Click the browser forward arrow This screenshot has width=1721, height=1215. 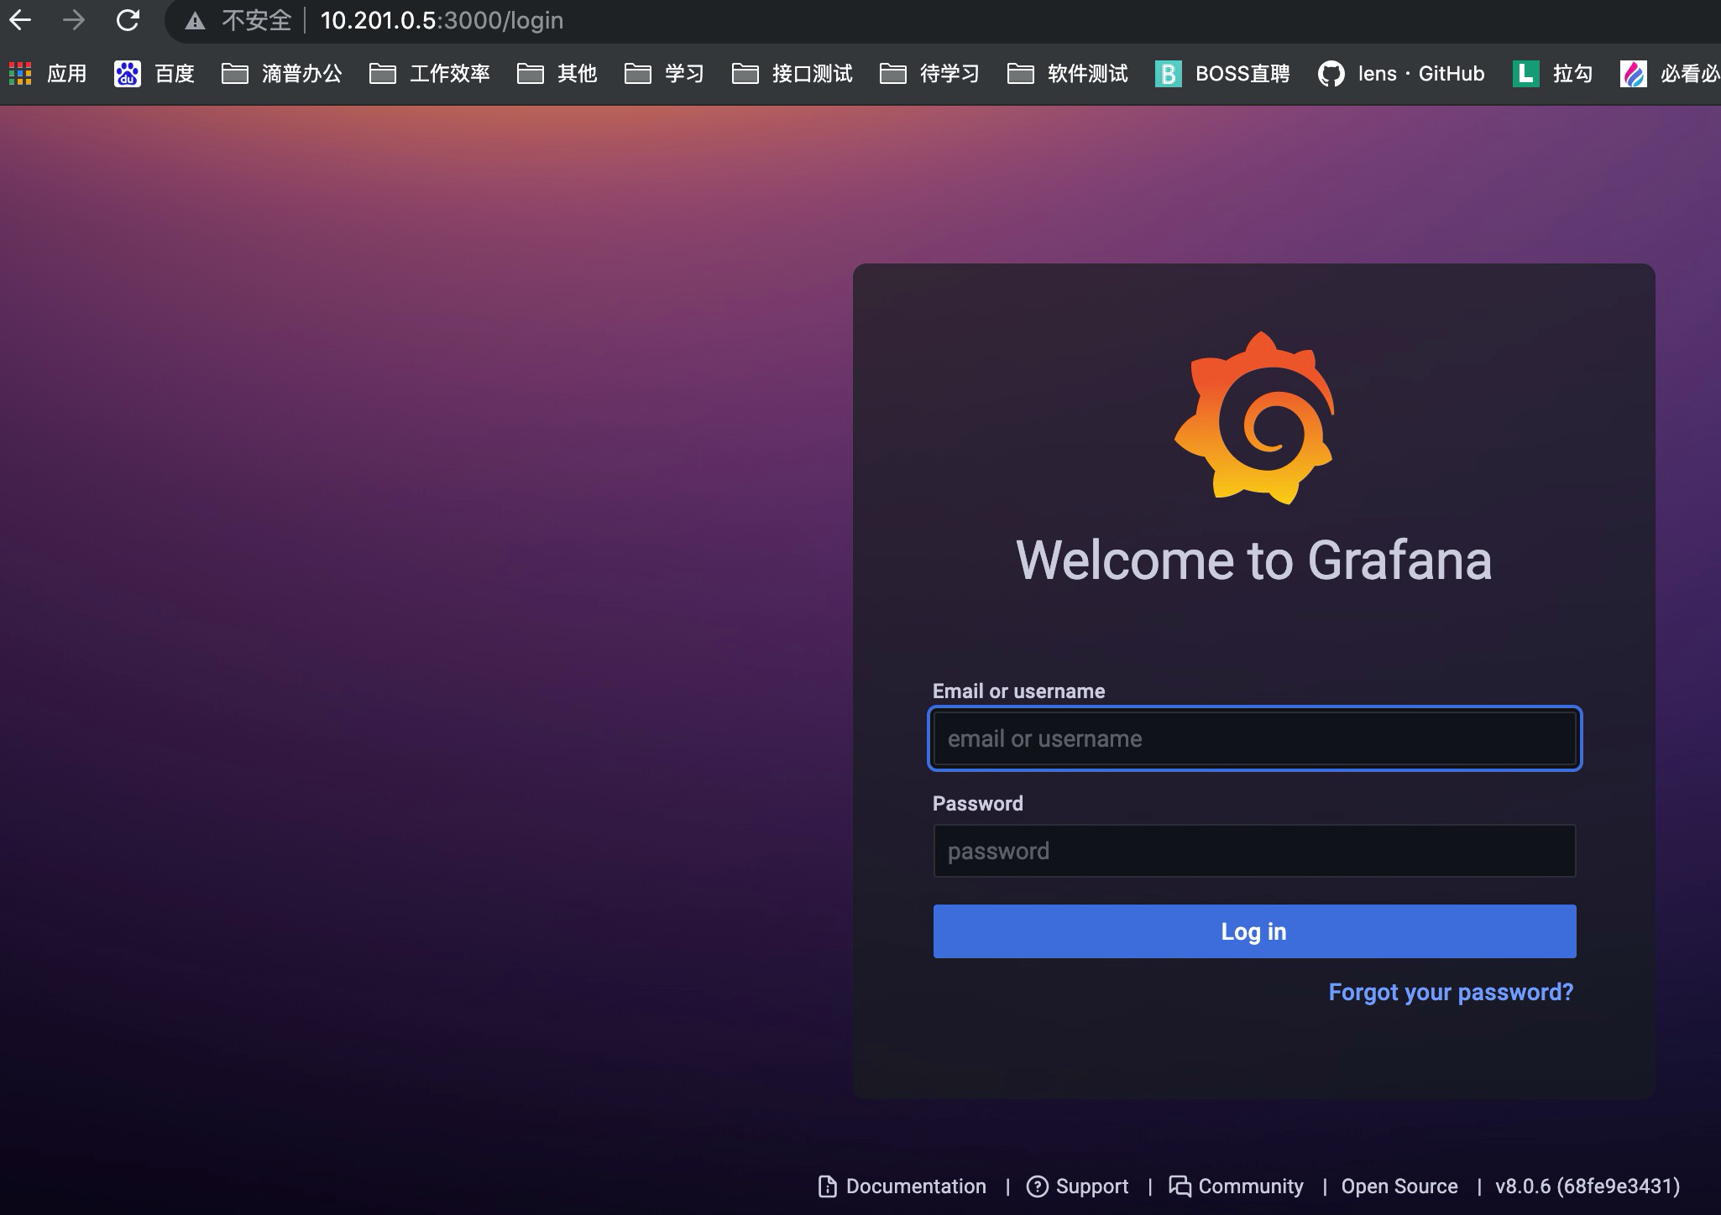tap(74, 20)
